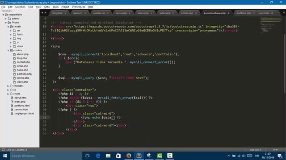The width and height of the screenshot is (286, 160).
Task: Open the first green Camtasia taskbar icon
Action: 160,156
